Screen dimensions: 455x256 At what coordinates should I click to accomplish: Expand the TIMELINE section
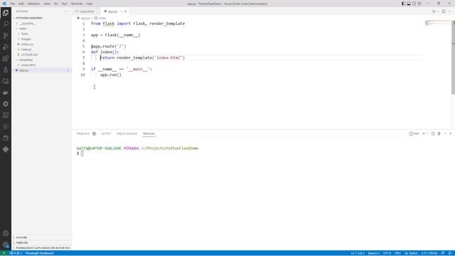[41, 242]
